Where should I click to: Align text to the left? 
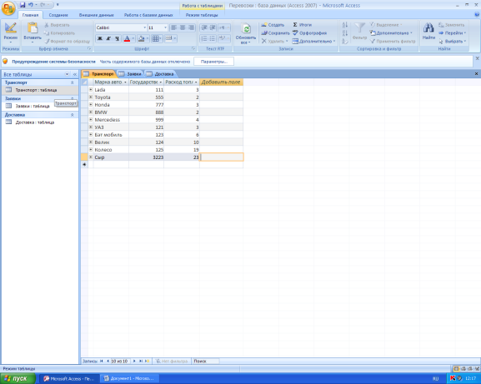tap(173, 27)
